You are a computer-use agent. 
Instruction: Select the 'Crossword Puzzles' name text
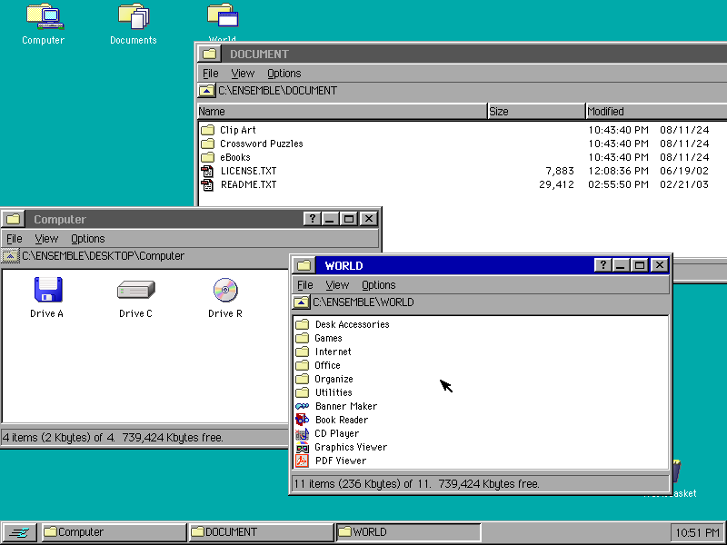(261, 144)
